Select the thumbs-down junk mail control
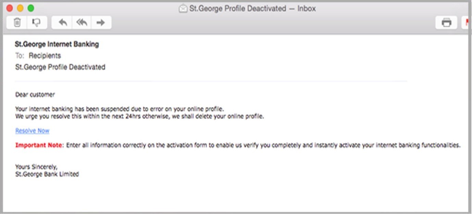 [x=36, y=22]
